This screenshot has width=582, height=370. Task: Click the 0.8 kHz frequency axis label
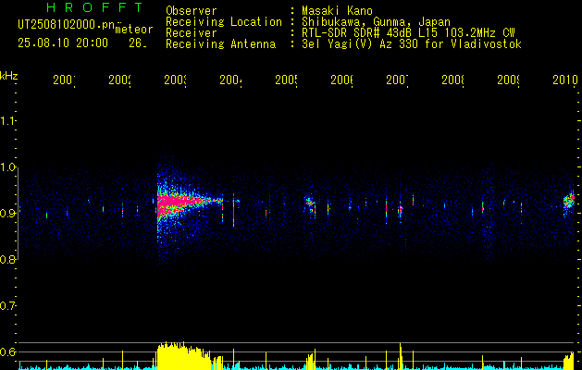(7, 259)
